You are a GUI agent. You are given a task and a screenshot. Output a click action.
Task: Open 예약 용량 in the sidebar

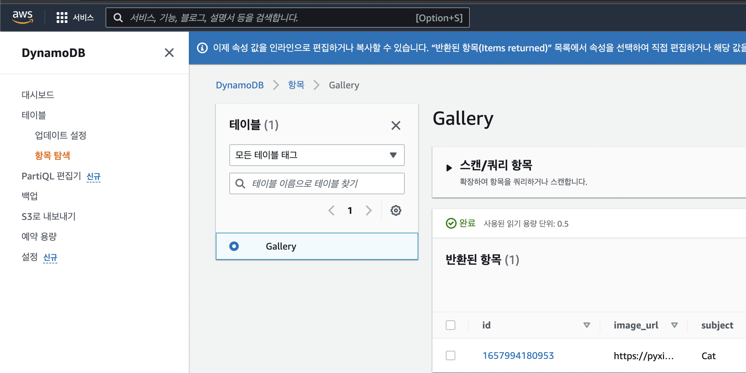coord(39,236)
